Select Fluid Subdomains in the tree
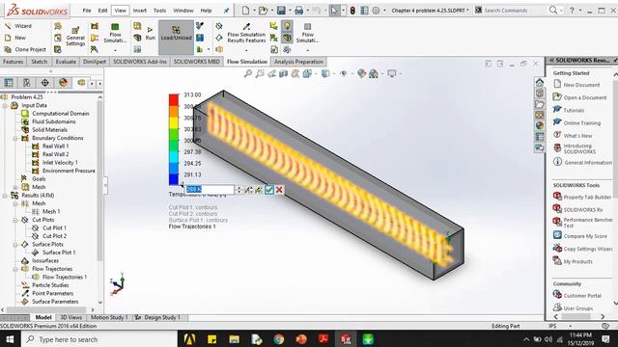The width and height of the screenshot is (618, 347). pos(54,121)
